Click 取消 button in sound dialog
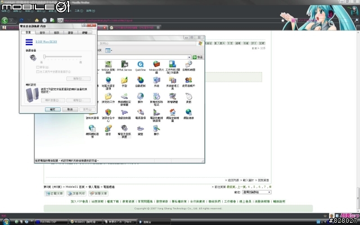The image size is (360, 225). (x=70, y=110)
